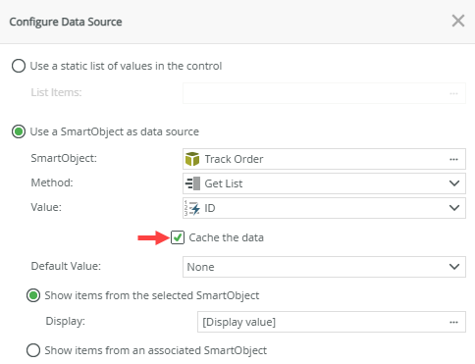Viewport: 475px width, 364px height.
Task: Click 'None' in the Default Value field
Action: [200, 267]
